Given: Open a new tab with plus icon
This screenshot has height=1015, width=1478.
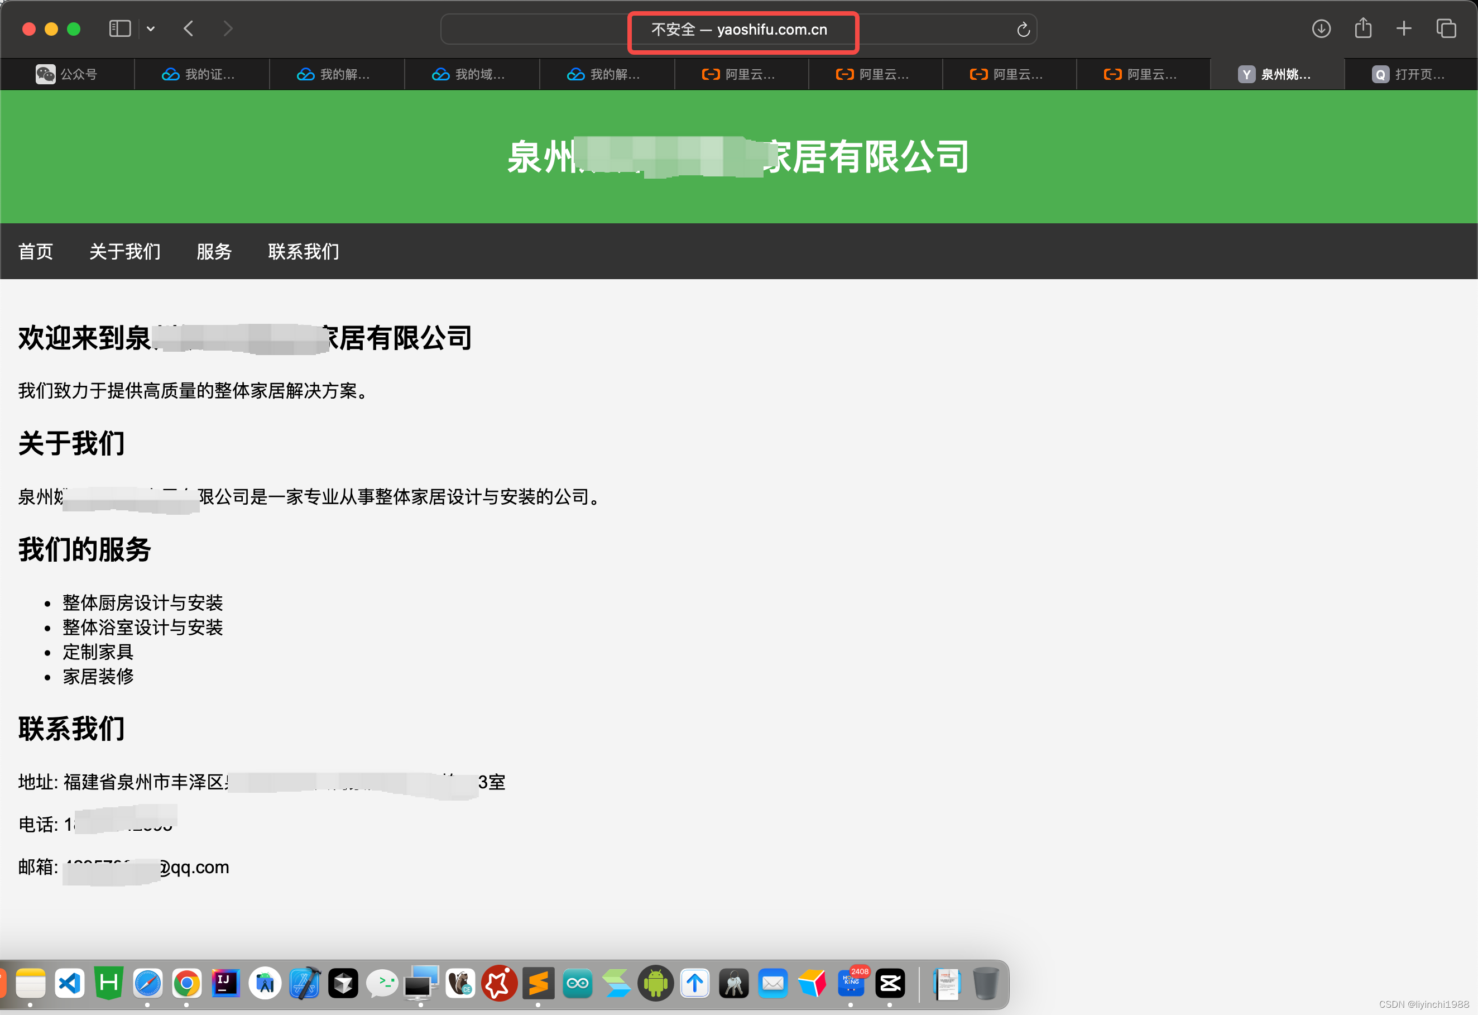Looking at the screenshot, I should 1404,28.
